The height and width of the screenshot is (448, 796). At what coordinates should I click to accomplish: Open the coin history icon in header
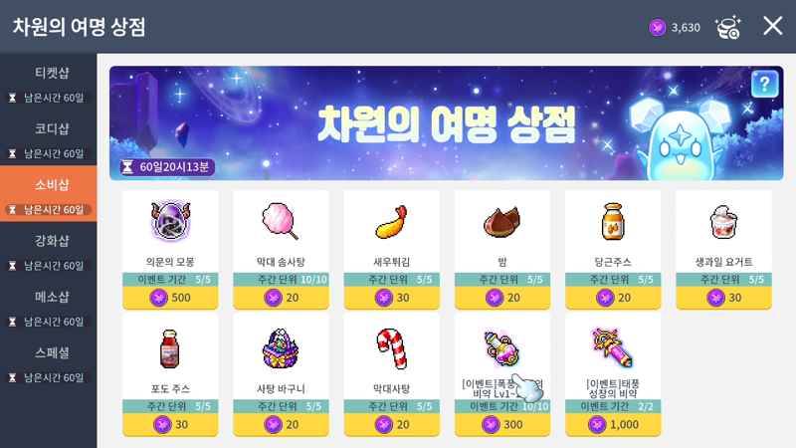coord(728,27)
